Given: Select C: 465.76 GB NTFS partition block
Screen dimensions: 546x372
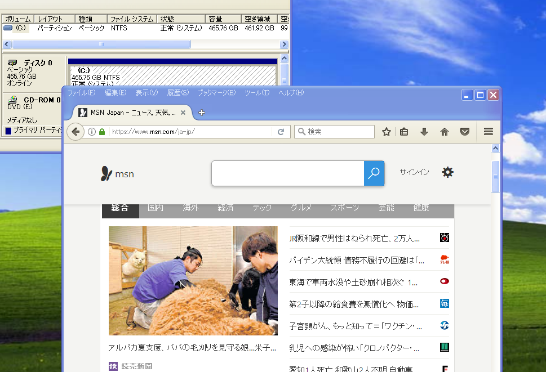Looking at the screenshot, I should point(172,75).
